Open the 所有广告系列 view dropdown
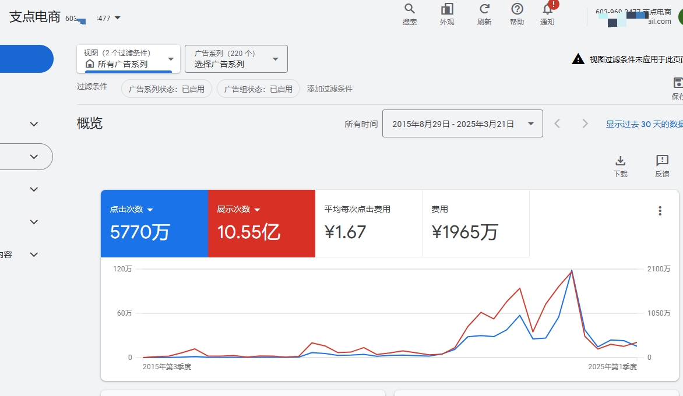683x396 pixels. [x=128, y=58]
